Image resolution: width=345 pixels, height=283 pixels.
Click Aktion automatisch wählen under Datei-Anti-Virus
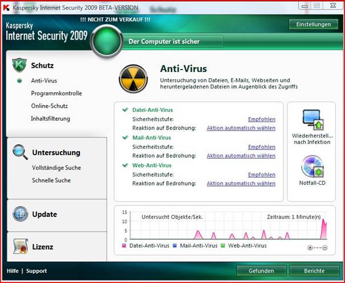[241, 128]
